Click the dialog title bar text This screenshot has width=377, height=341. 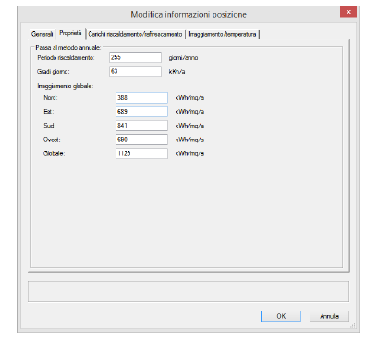(188, 14)
